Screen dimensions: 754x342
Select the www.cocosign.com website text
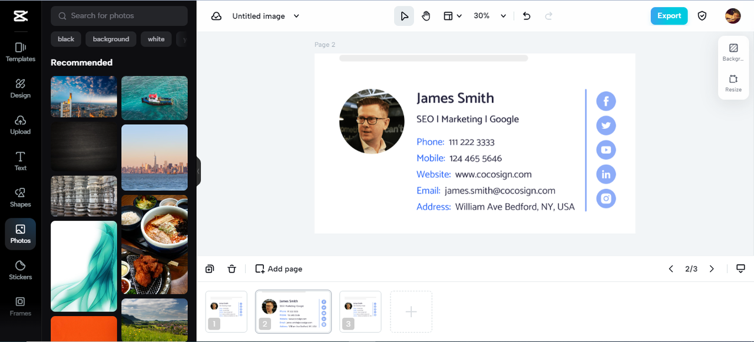493,174
